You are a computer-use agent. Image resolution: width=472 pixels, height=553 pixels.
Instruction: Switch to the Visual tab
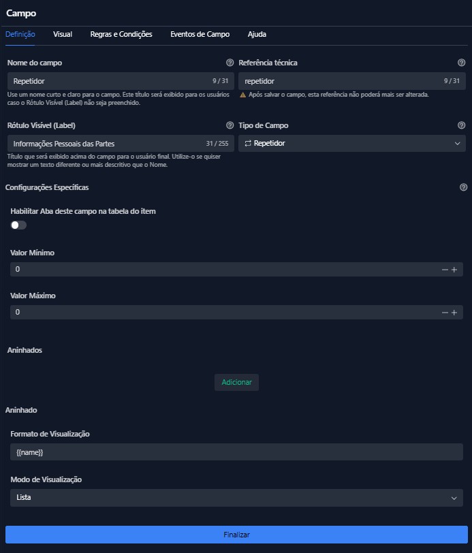(63, 34)
